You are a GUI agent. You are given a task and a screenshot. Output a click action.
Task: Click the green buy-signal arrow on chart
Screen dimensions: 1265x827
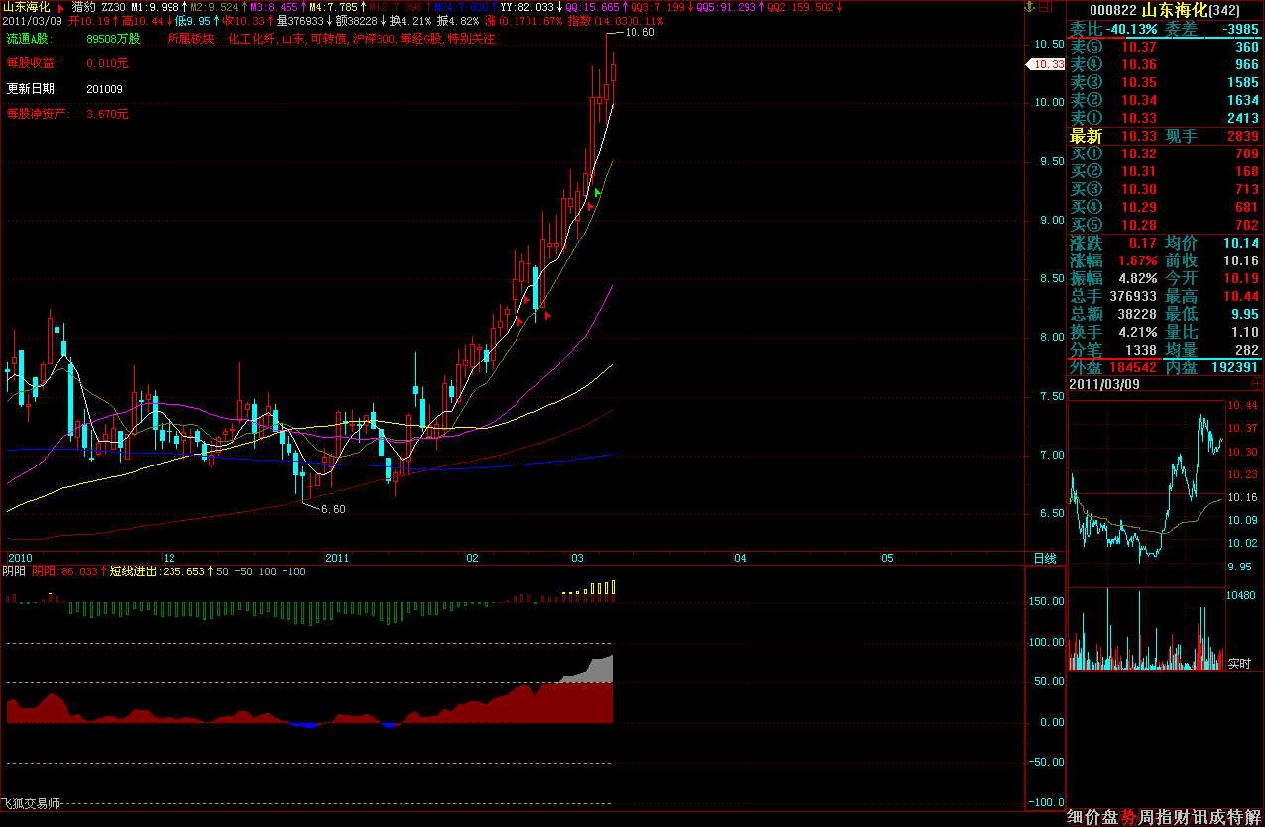tap(597, 193)
